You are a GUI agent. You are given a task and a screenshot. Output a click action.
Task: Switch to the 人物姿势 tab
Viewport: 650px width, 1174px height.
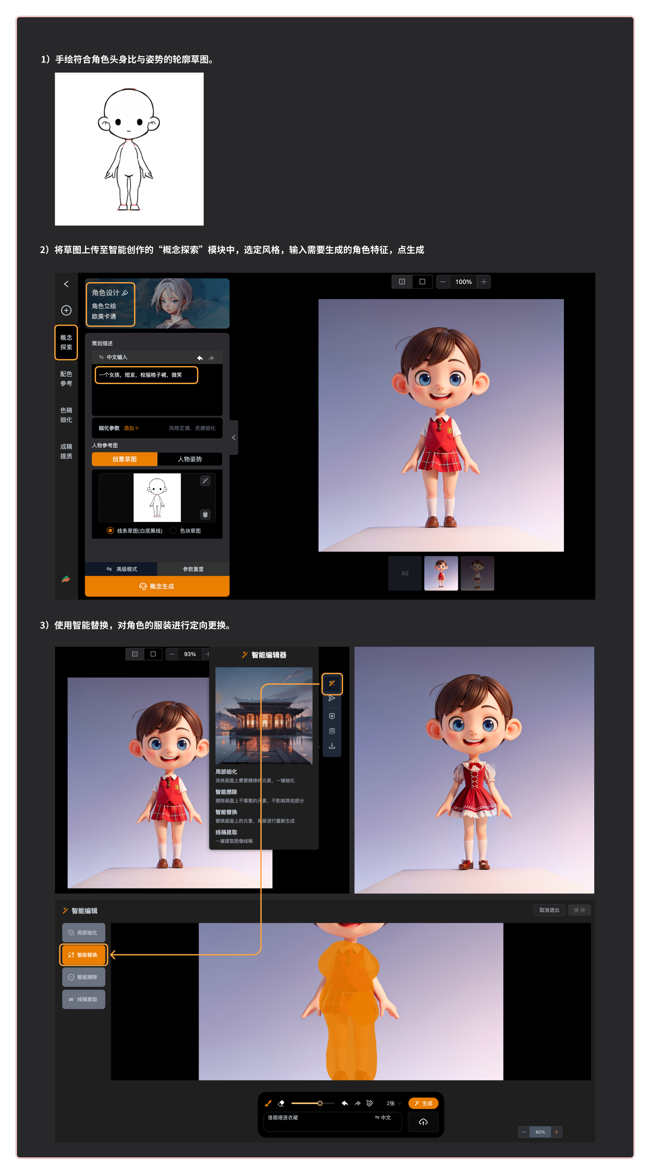[190, 459]
